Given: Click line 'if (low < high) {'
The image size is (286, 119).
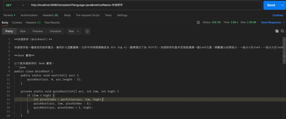Looking at the screenshot, I should 41,96.
